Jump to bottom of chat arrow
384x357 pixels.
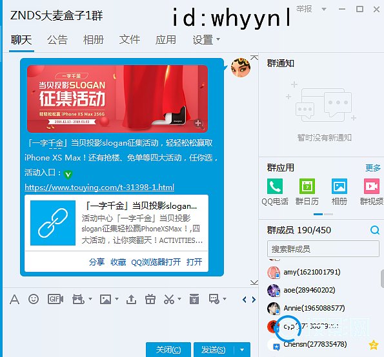click(254, 282)
